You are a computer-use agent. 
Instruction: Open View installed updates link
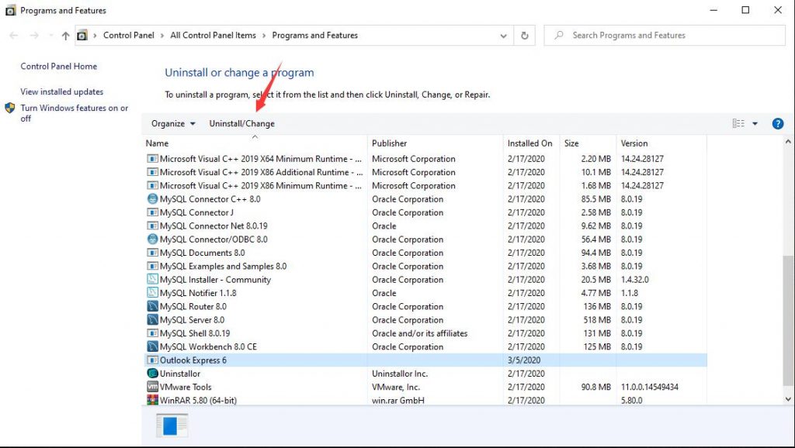62,91
